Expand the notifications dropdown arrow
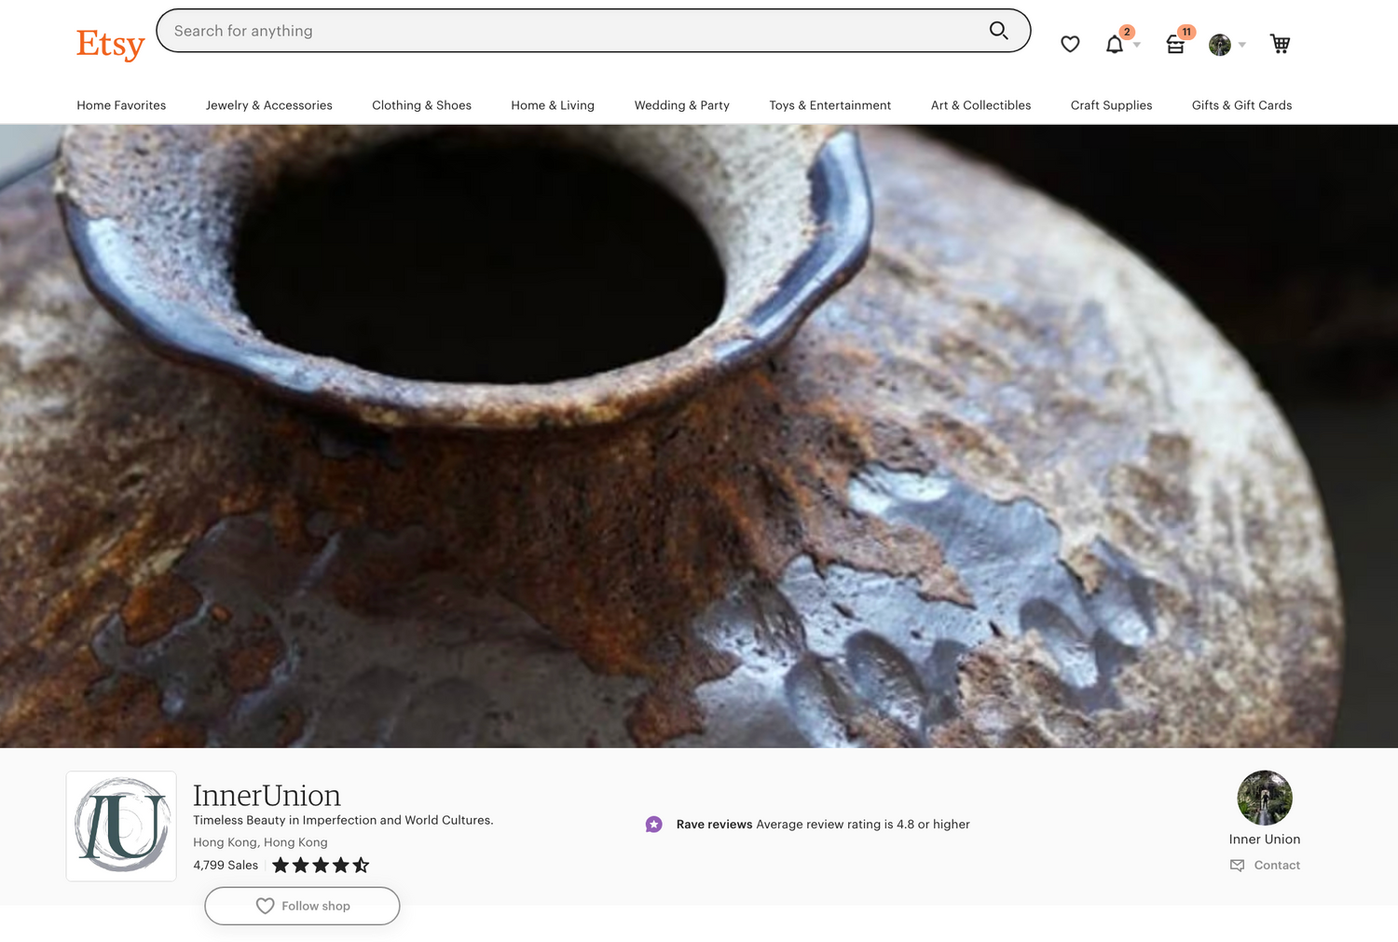Screen dimensions: 1398x942 coord(1137,45)
